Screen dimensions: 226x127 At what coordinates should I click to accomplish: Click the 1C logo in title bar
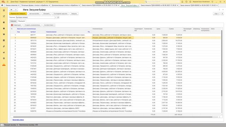(x=3, y=2)
